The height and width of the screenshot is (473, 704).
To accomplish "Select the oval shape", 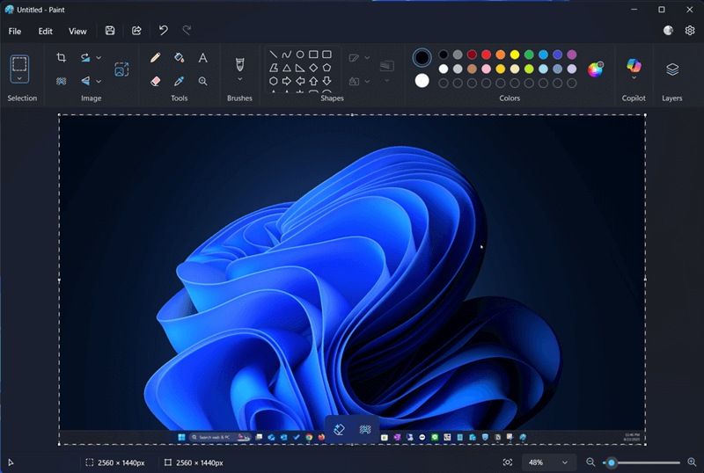I will coord(300,55).
